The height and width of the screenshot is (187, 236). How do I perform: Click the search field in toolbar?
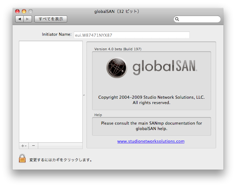point(197,19)
